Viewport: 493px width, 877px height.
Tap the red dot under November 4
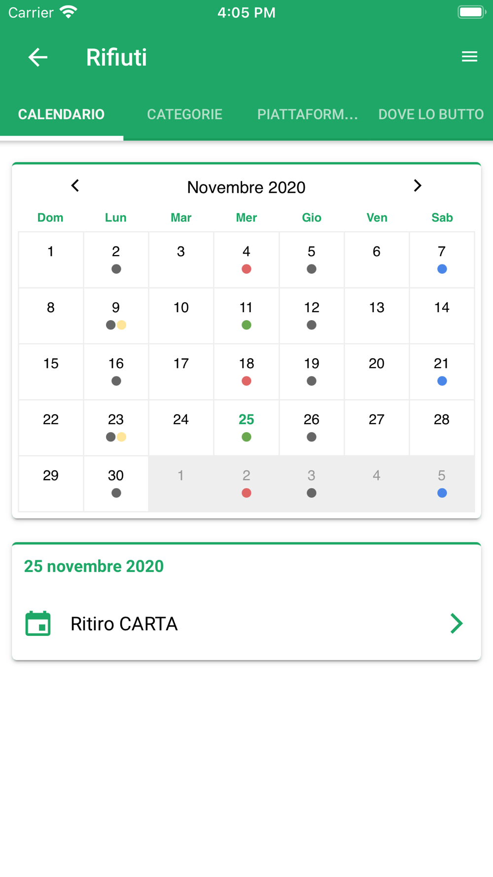coord(246,269)
